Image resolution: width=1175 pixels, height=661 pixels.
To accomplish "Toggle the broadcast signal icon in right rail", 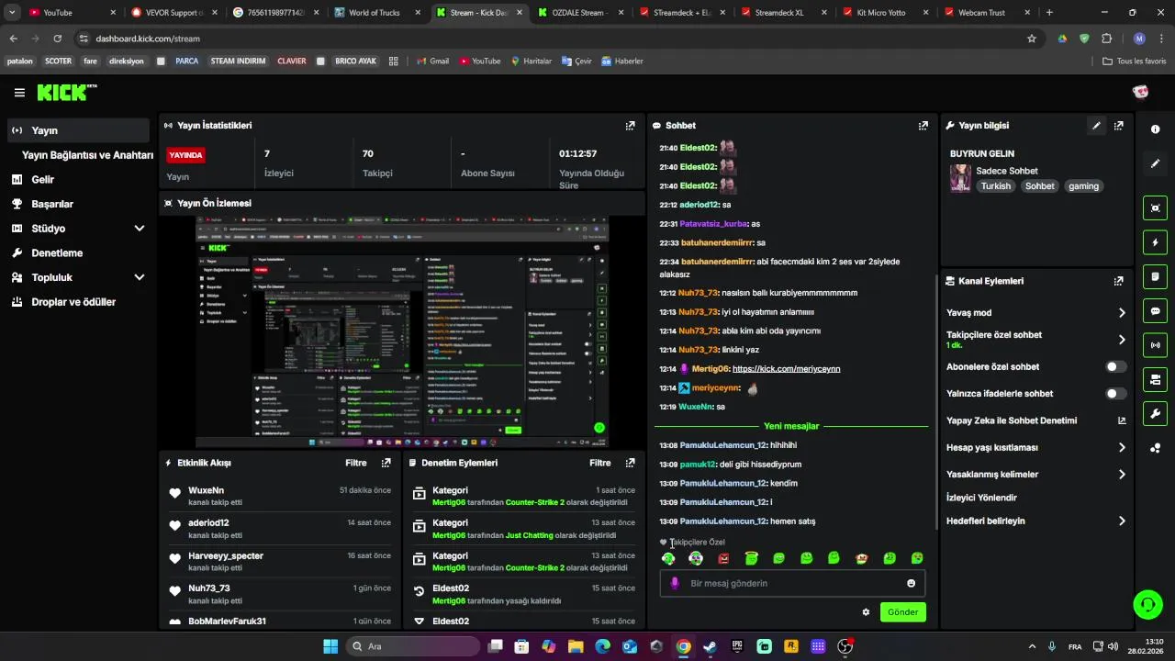I will [1155, 345].
